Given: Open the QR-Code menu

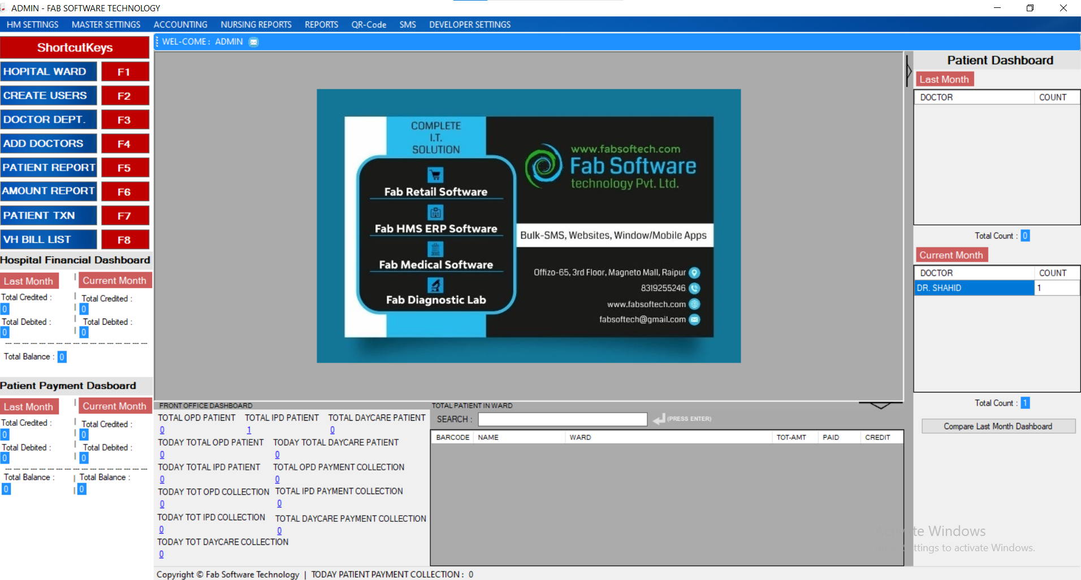Looking at the screenshot, I should (369, 25).
